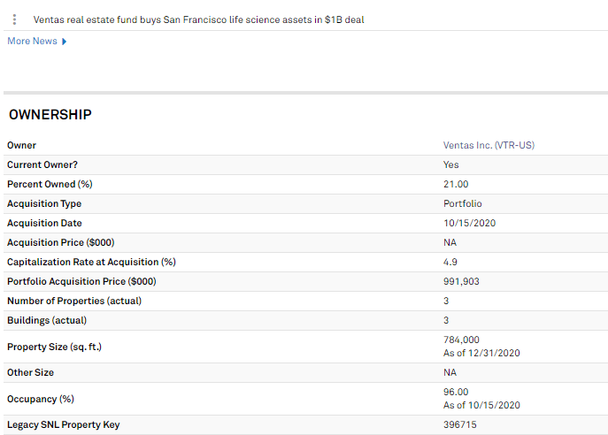Click the Owner row label
Screen dimensions: 608x435
(x=22, y=145)
